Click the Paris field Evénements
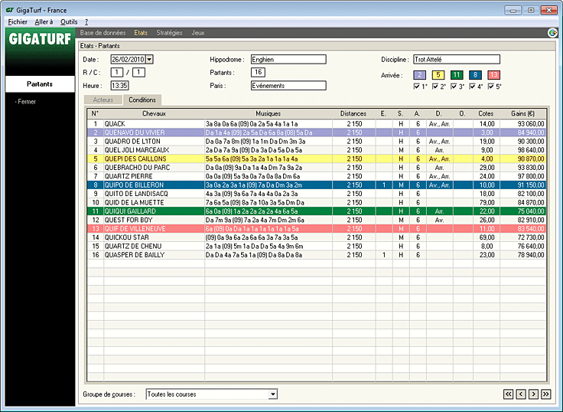Screen dimensions: 563x412 [x=288, y=86]
